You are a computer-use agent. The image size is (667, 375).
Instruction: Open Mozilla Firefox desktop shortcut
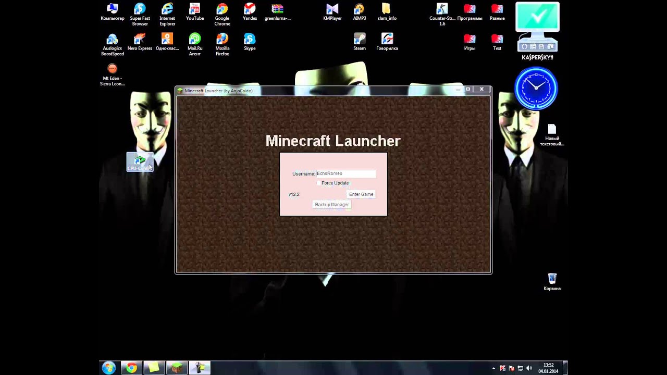tap(223, 44)
